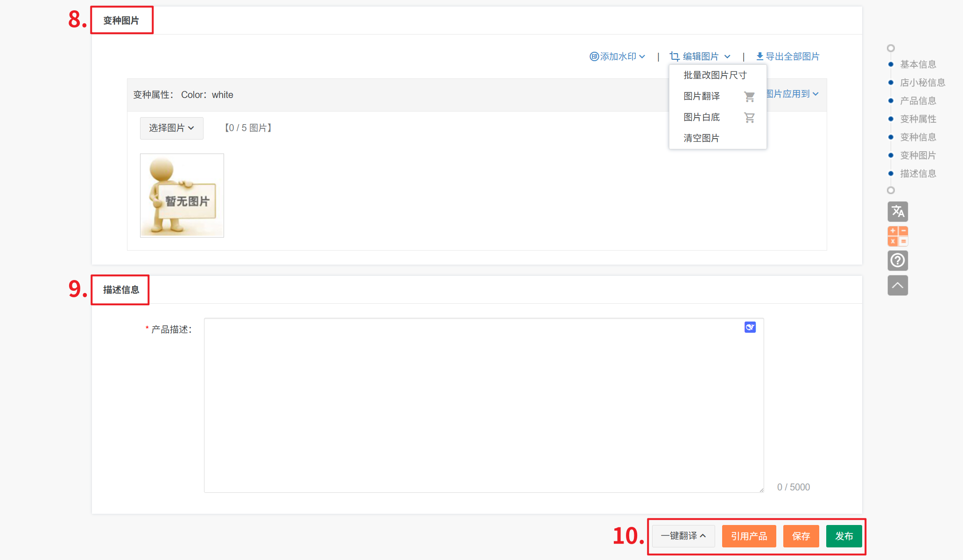
Task: Select 批量改图片尺寸 menu item
Action: (x=715, y=75)
